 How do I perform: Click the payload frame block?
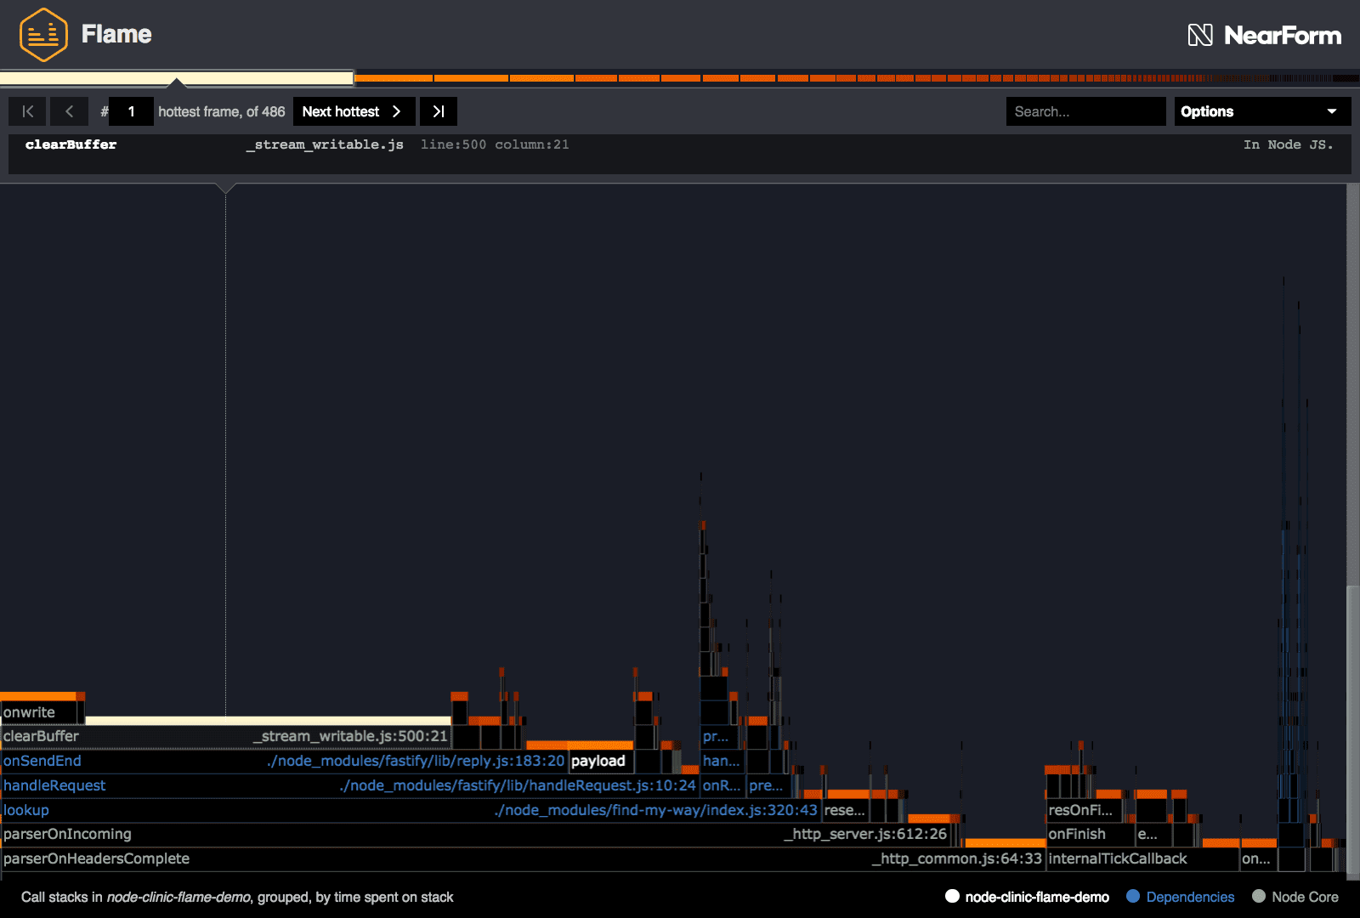point(598,761)
